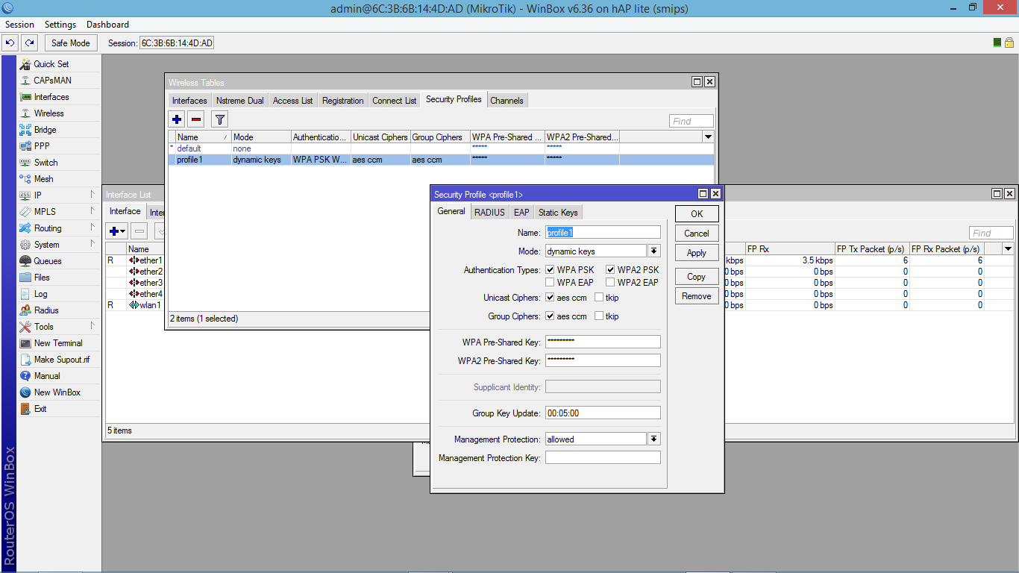Viewport: 1019px width, 573px height.
Task: Switch to the Static Keys tab
Action: pyautogui.click(x=558, y=213)
